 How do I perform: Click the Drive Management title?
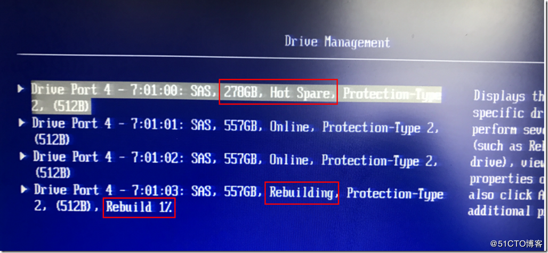coord(337,42)
